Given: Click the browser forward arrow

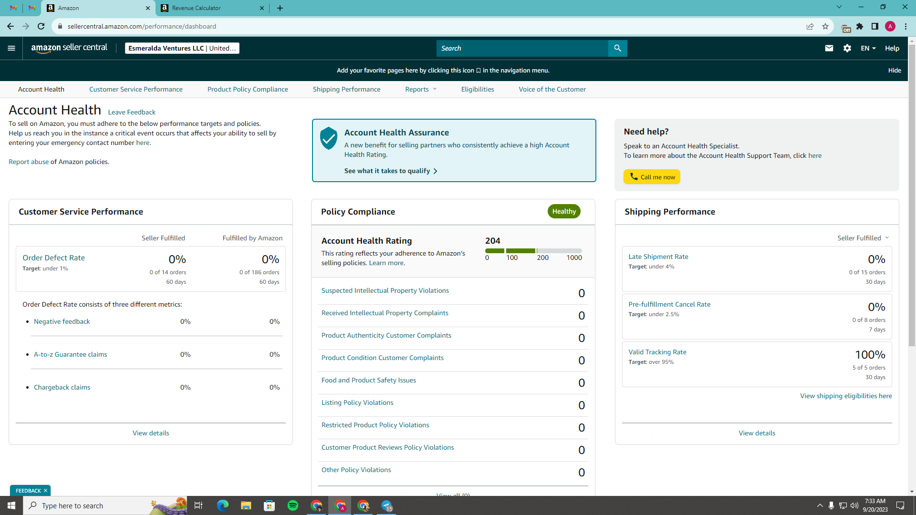Looking at the screenshot, I should 26,26.
